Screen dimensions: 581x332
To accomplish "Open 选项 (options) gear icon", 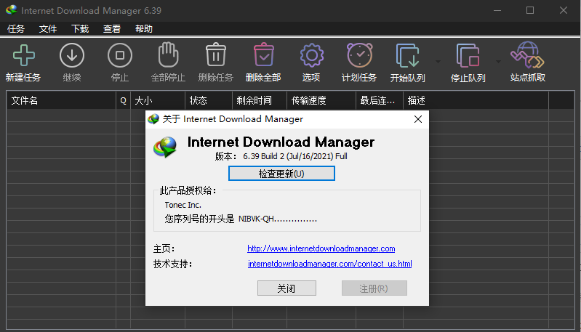I will (312, 55).
